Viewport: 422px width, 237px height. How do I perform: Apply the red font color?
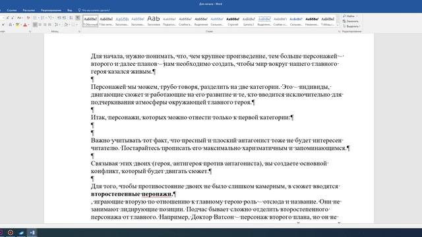pyautogui.click(x=25, y=24)
